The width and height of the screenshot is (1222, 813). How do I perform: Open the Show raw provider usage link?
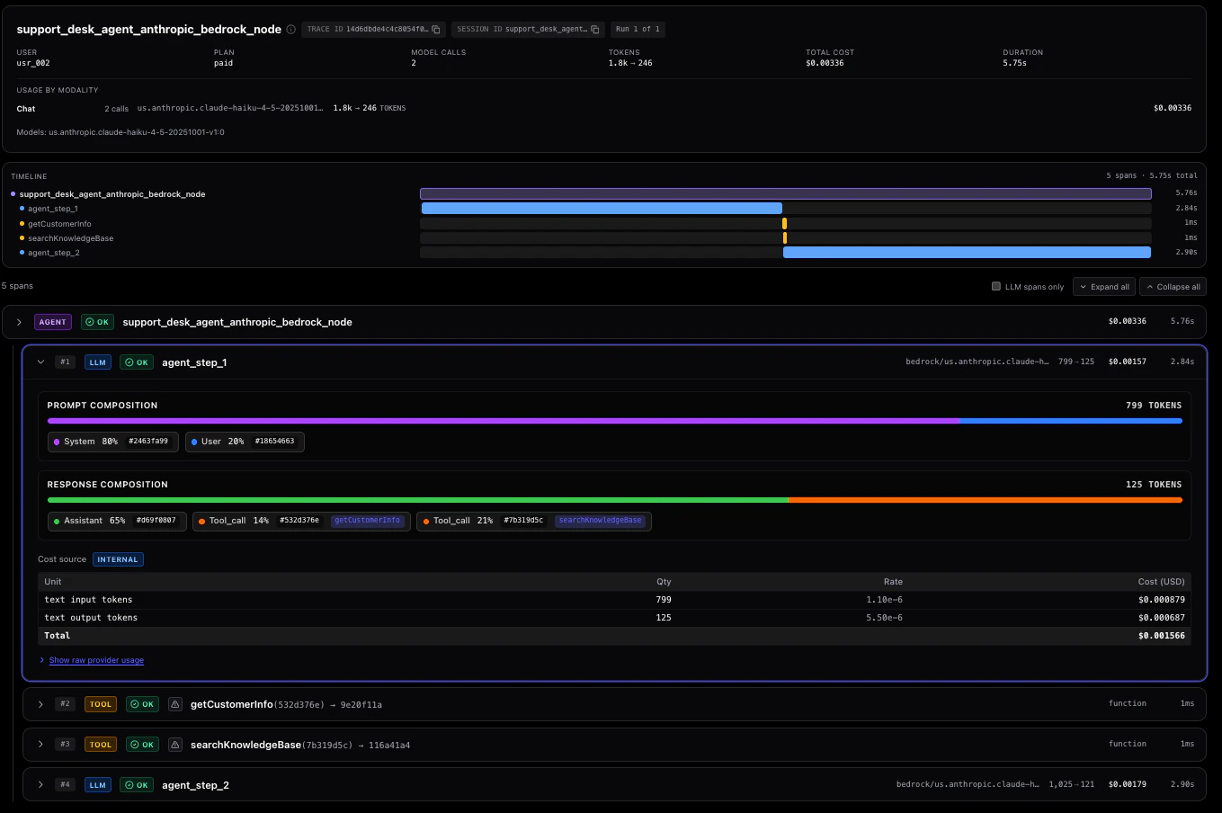pos(96,660)
